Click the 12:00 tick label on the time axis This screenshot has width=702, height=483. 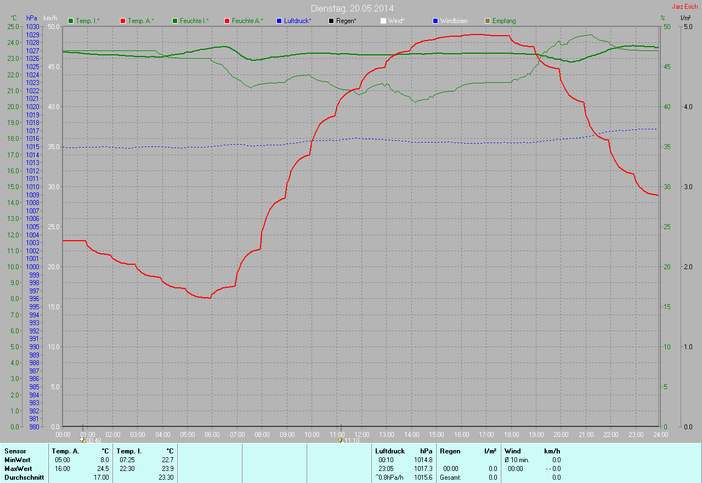[361, 434]
